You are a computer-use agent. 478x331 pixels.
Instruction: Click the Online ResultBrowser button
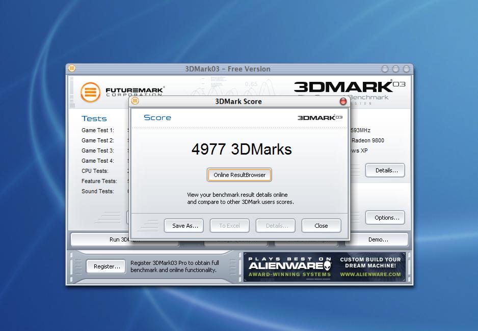point(240,175)
